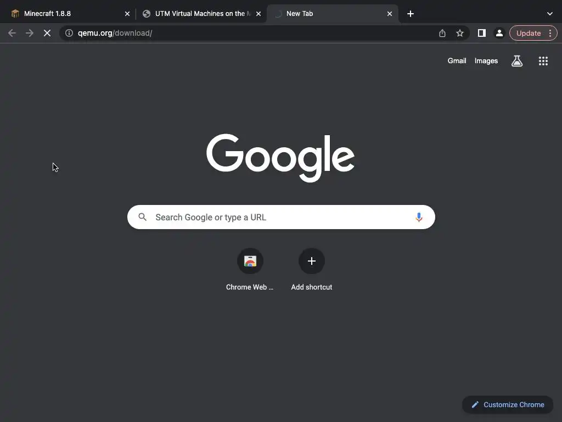Close the Minecraft 1.8.8 tab
Image resolution: width=562 pixels, height=422 pixels.
pyautogui.click(x=127, y=14)
